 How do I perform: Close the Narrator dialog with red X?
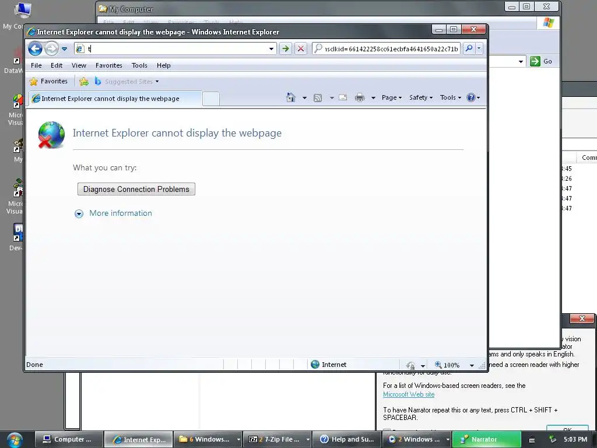[x=582, y=318]
